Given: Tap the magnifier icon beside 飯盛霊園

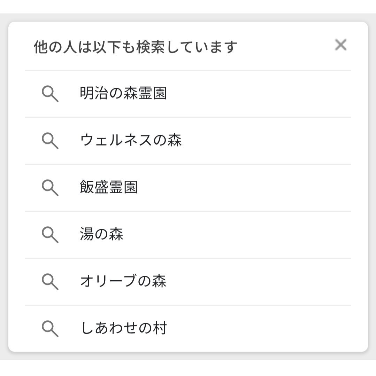Looking at the screenshot, I should click(50, 188).
